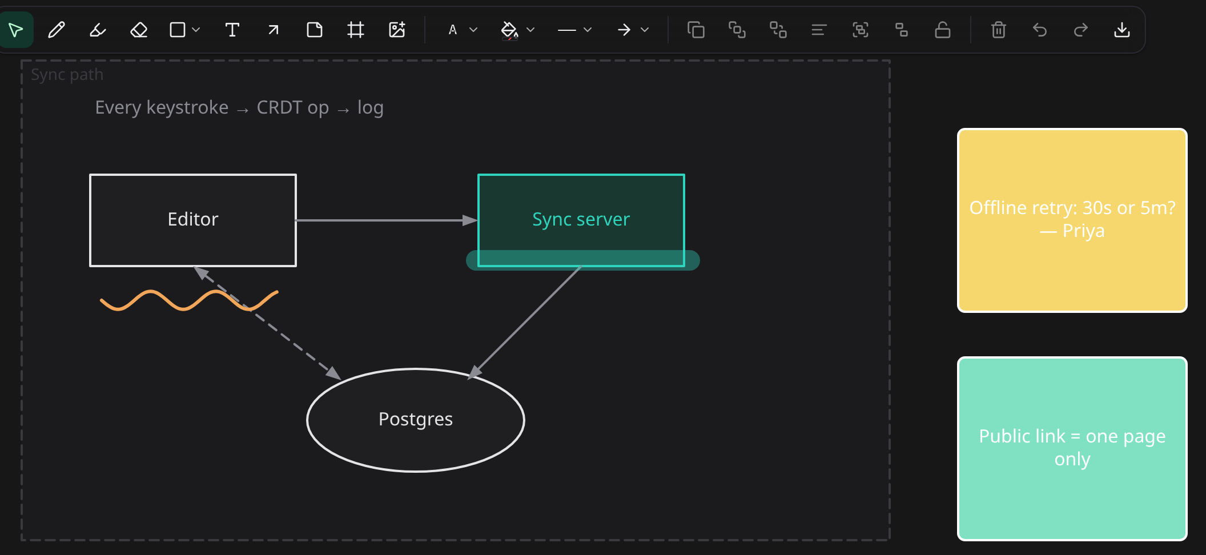Screen dimensions: 1206x555
Task: Duplicate the selected element
Action: click(x=696, y=30)
